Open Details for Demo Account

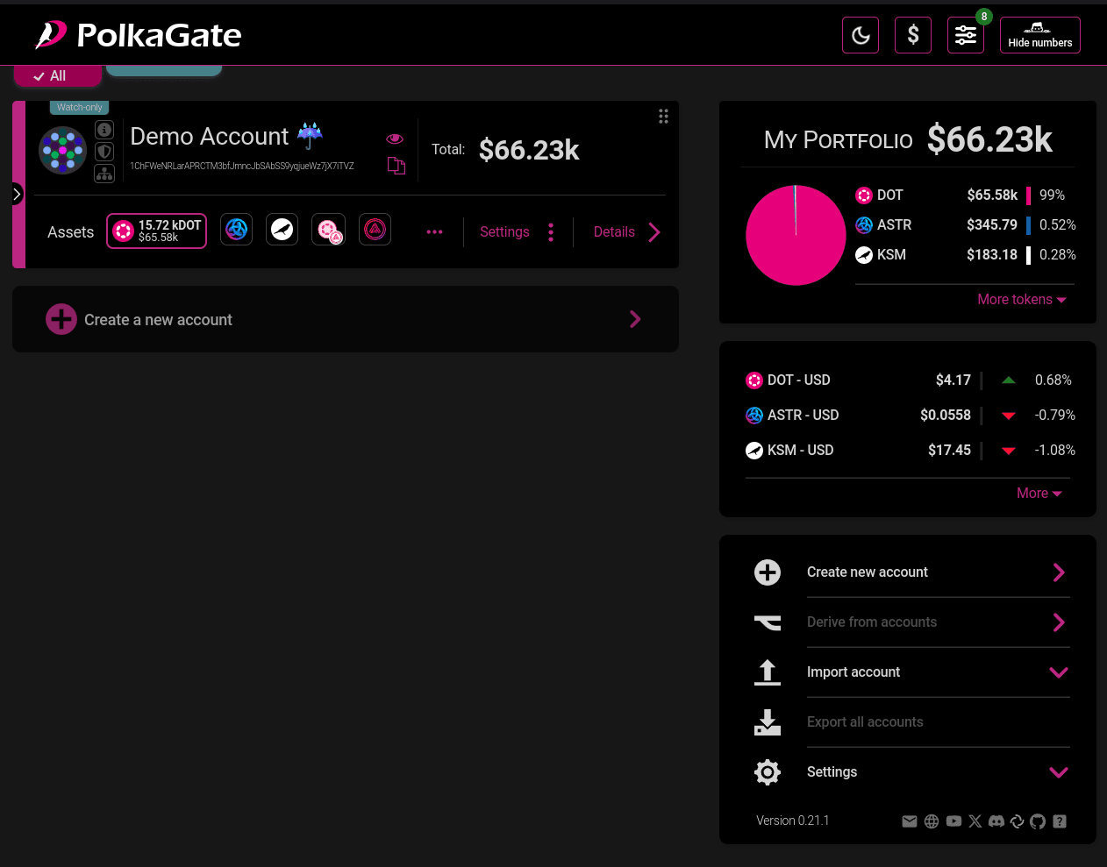tap(625, 232)
